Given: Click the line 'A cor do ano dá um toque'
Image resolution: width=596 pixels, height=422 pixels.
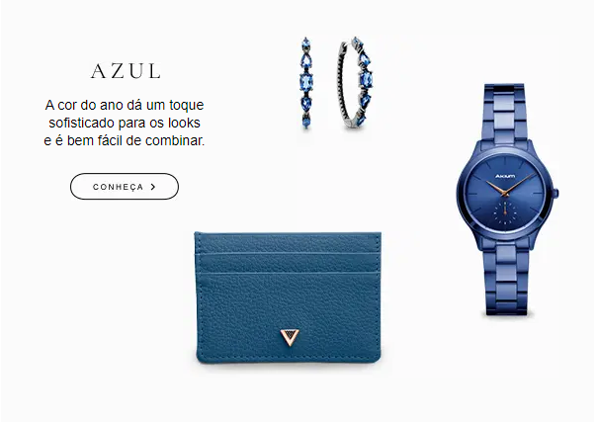Looking at the screenshot, I should [x=125, y=105].
